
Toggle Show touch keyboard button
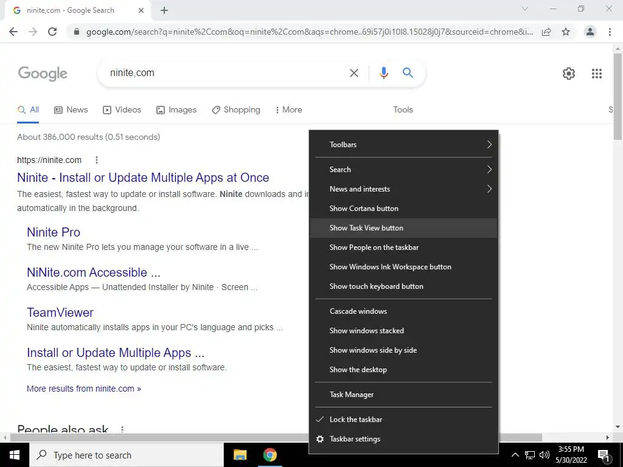pyautogui.click(x=404, y=286)
